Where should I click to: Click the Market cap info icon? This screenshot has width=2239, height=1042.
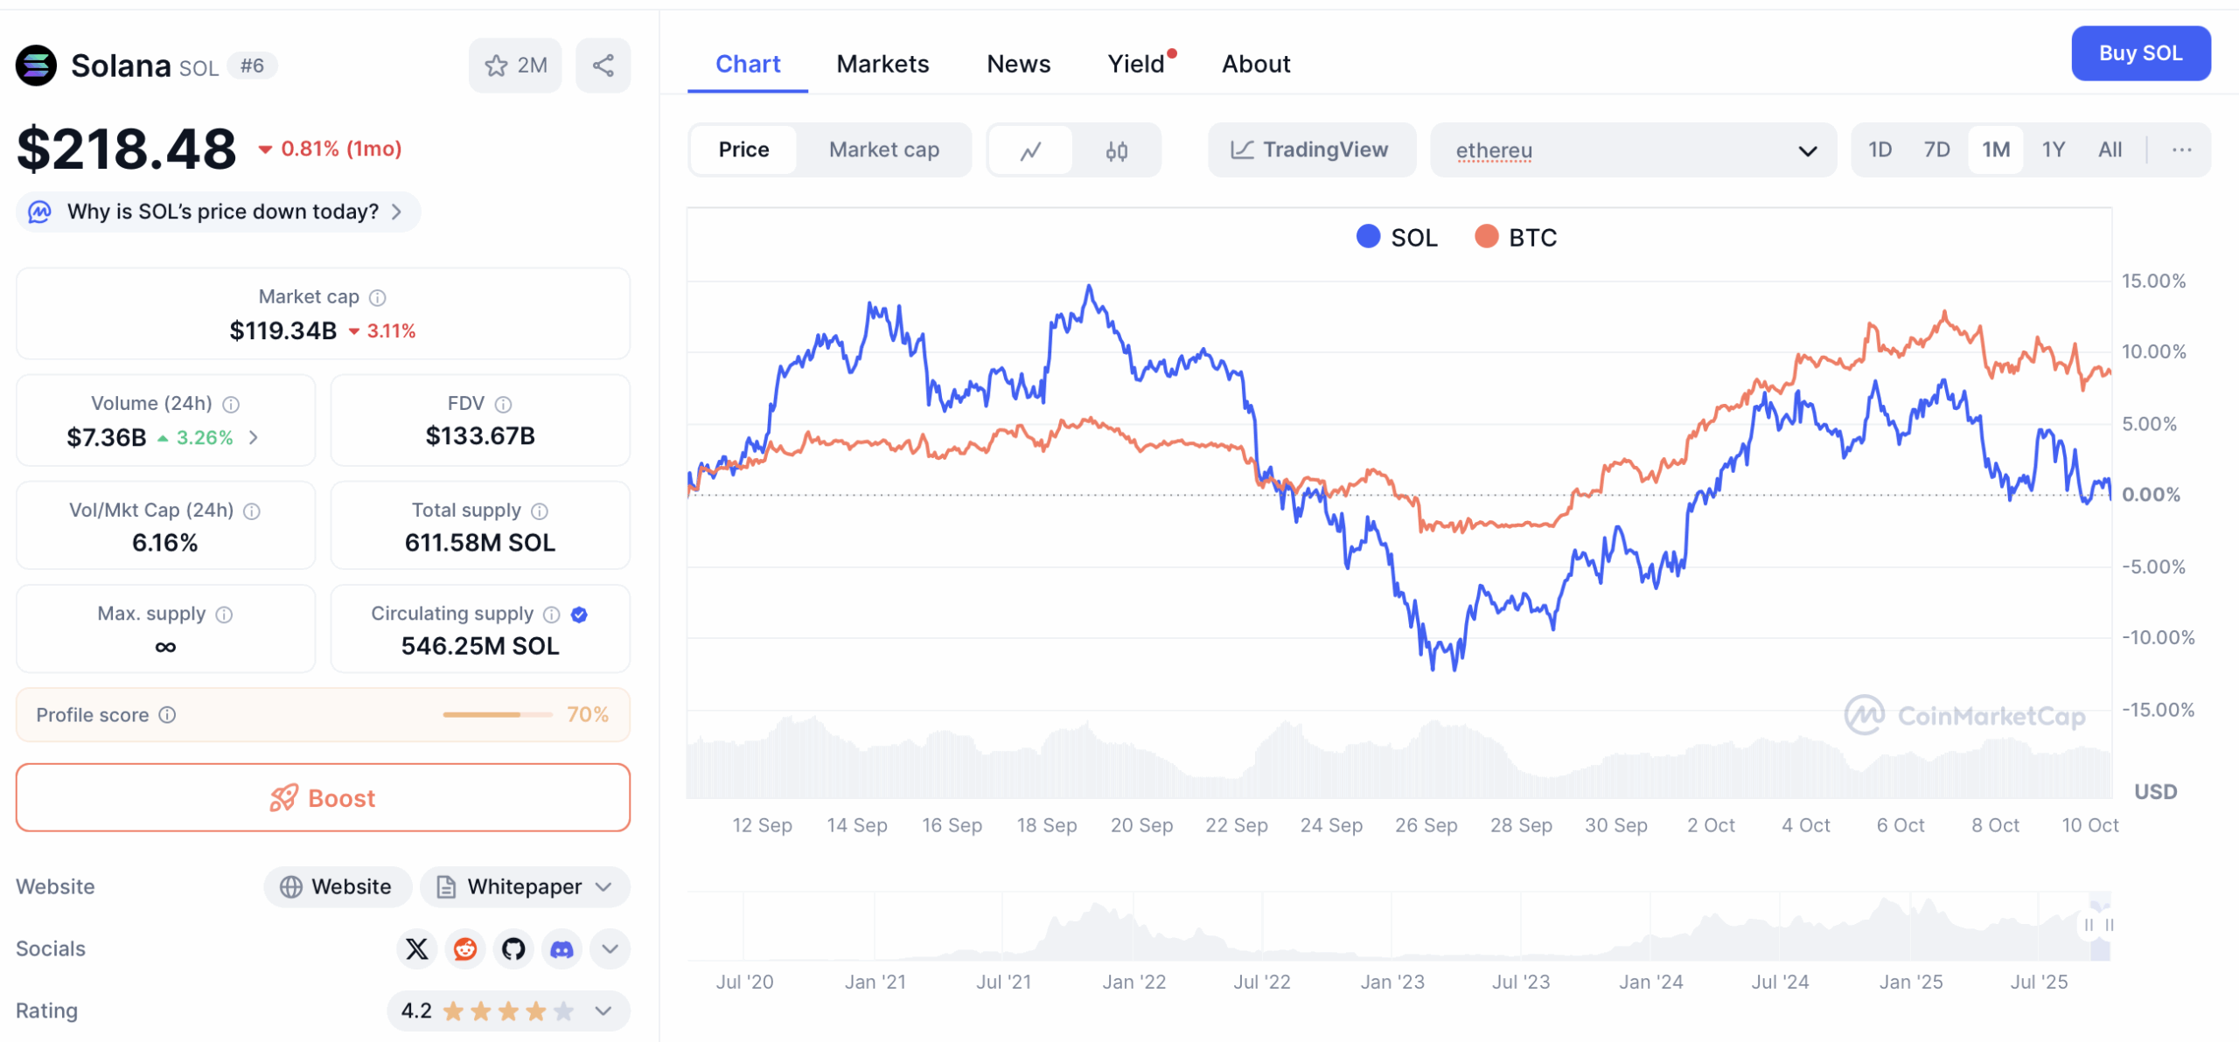pyautogui.click(x=378, y=298)
